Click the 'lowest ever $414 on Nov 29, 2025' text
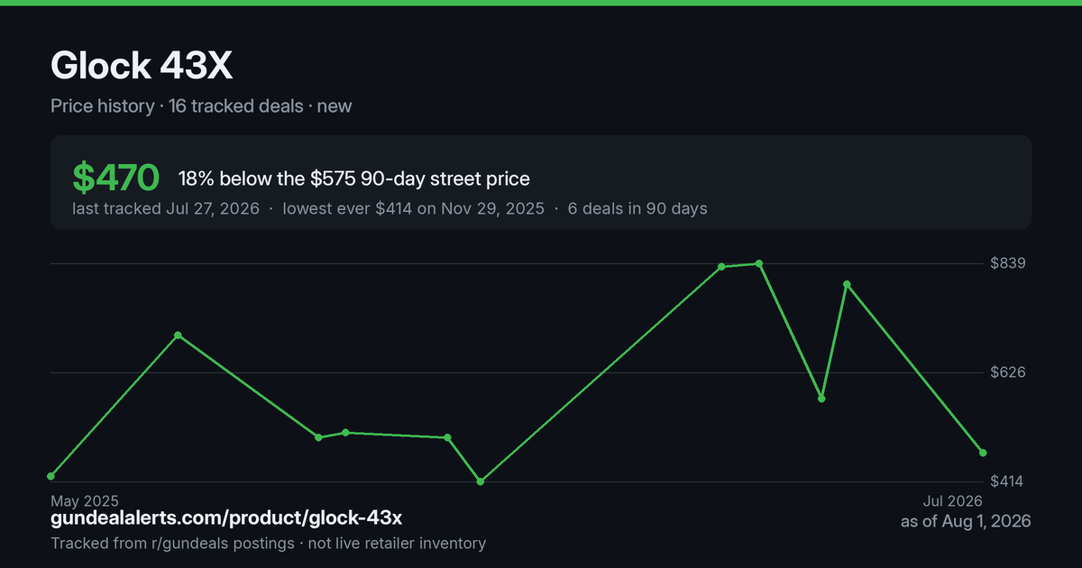Viewport: 1082px width, 568px height. (x=414, y=208)
